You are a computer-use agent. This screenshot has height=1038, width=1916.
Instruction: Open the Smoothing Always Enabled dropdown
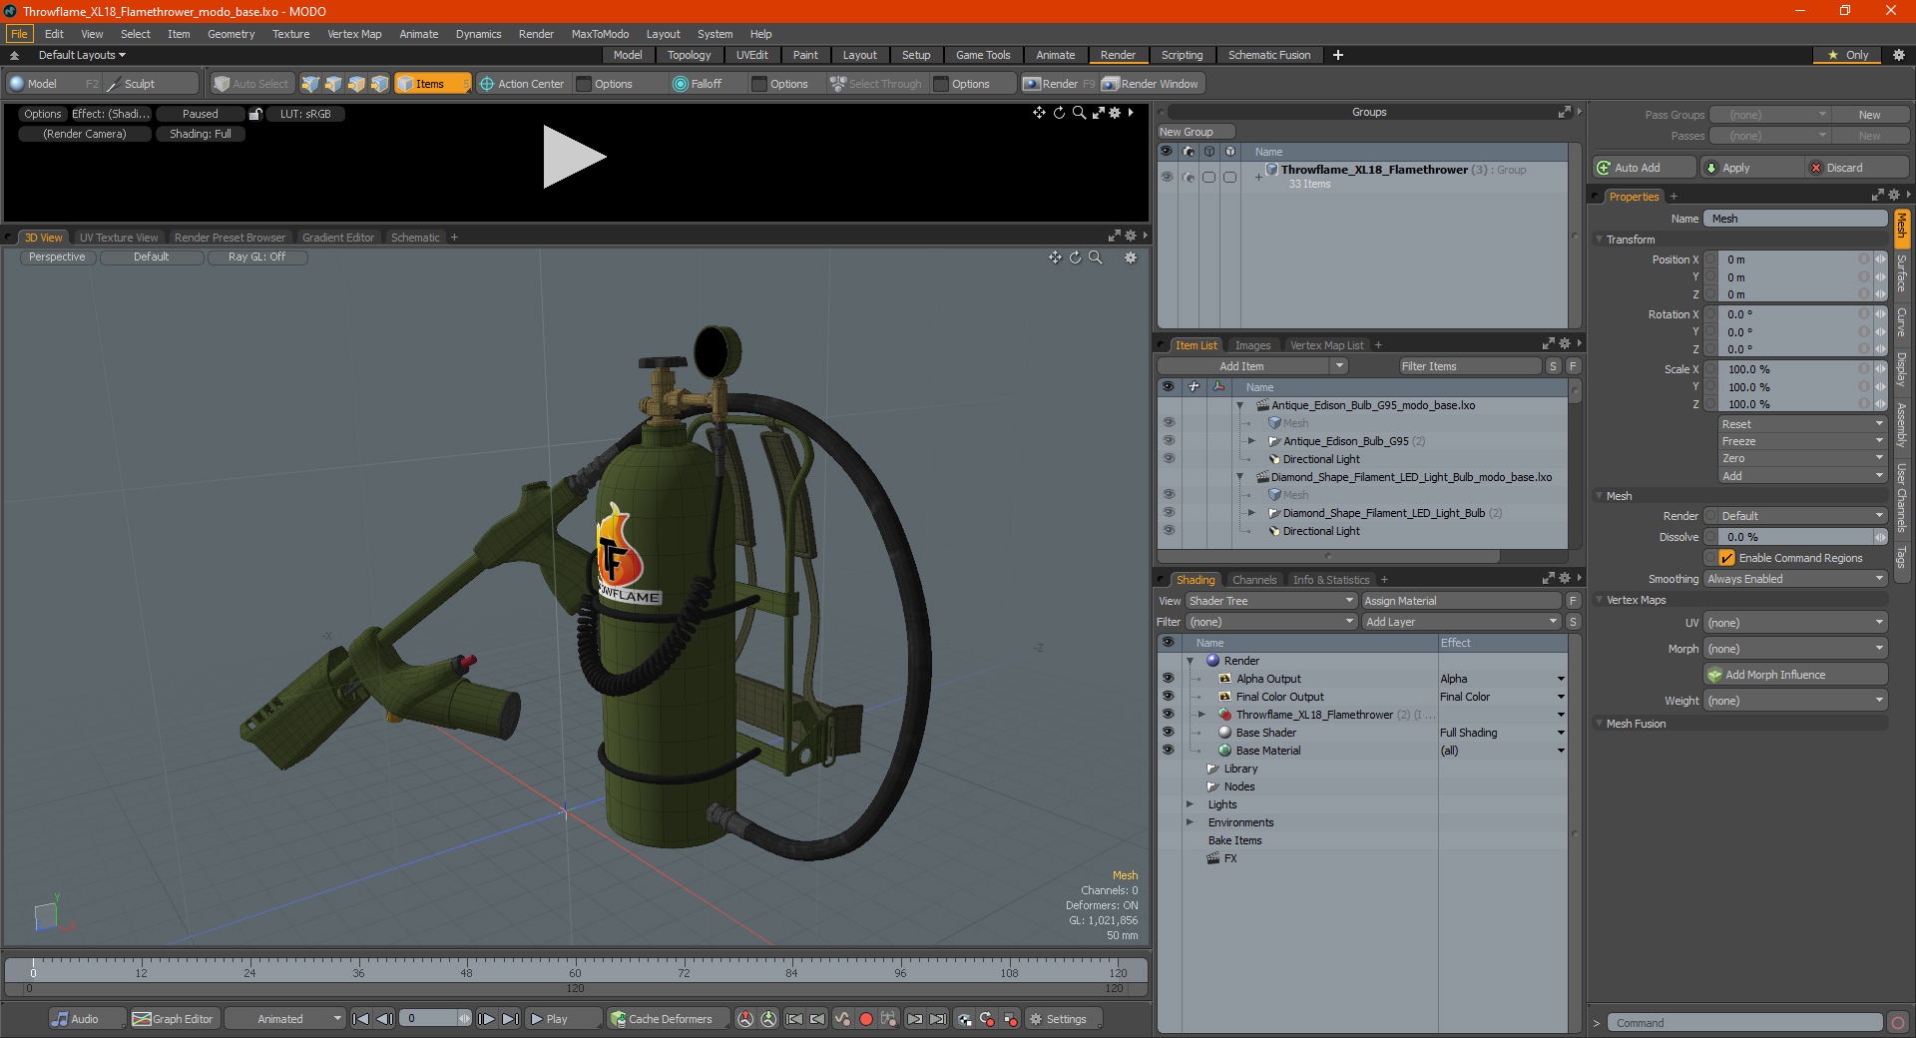tap(1795, 579)
